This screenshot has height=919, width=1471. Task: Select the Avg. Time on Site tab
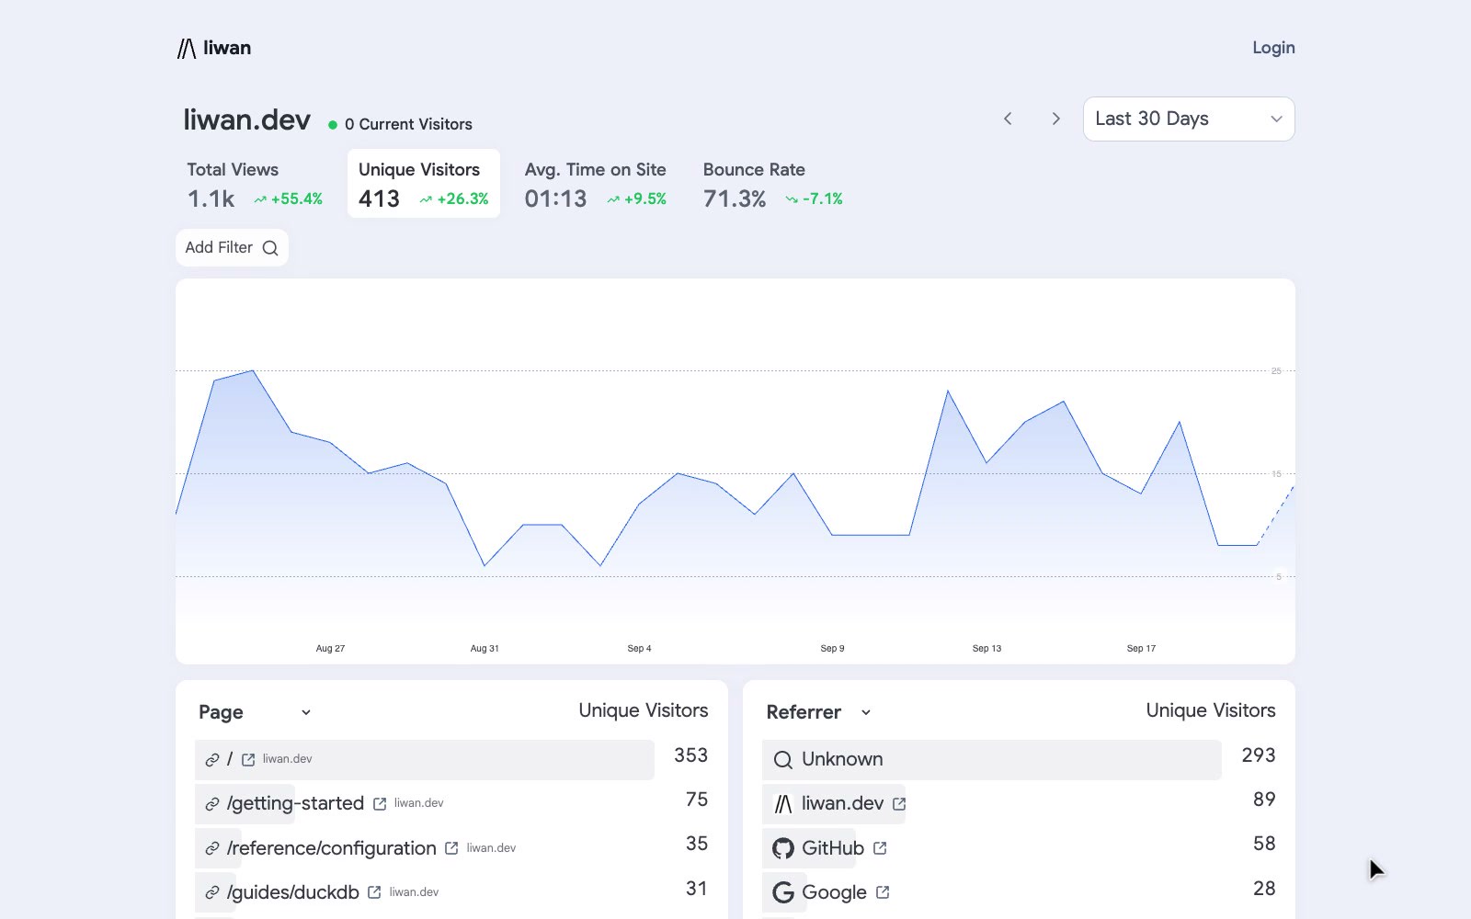pos(596,184)
